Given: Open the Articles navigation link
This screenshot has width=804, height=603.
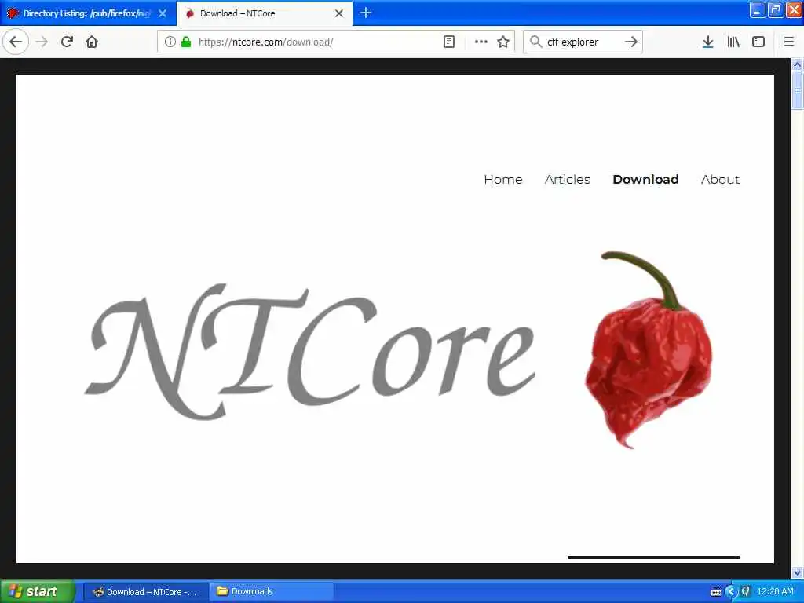Looking at the screenshot, I should [567, 180].
